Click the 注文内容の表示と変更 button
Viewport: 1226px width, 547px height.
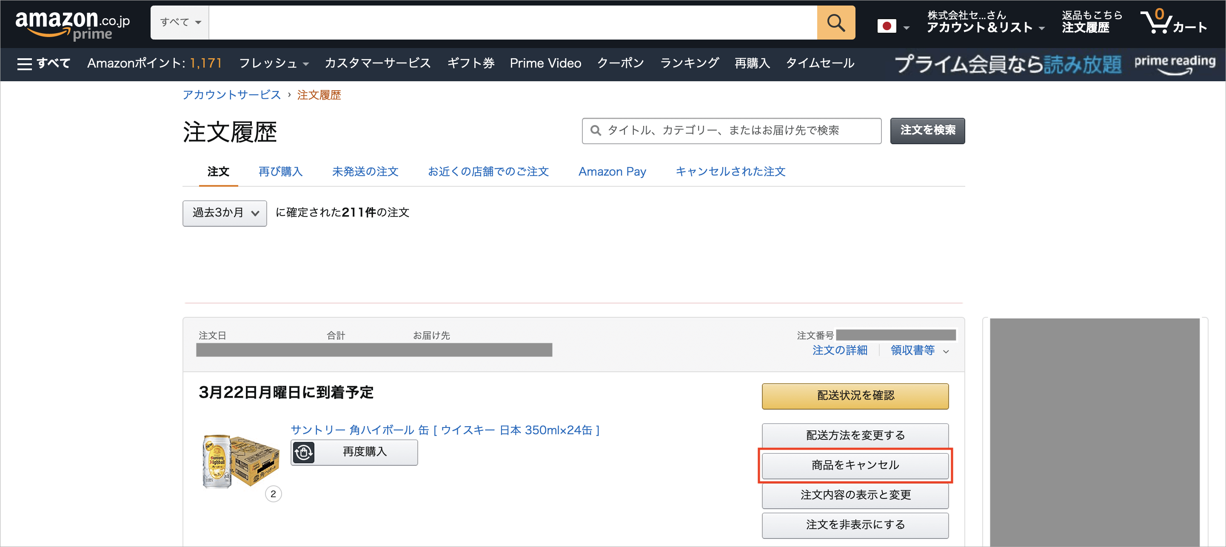[855, 496]
